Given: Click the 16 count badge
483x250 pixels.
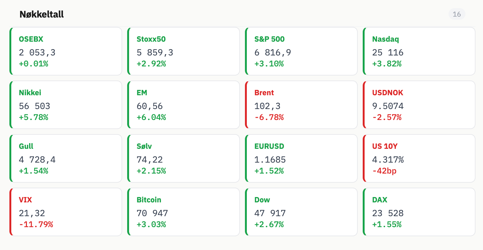Looking at the screenshot, I should (x=457, y=14).
